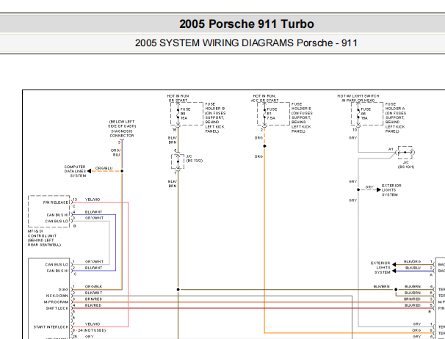
Task: Click "EXTERIOR LIGHTS SYSTEM" beside the GRY arrow
Action: (391, 190)
